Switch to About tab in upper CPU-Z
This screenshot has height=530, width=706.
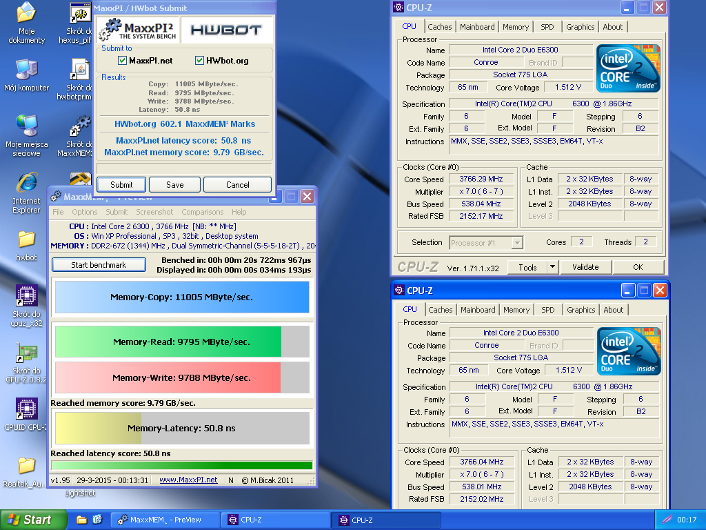click(613, 27)
